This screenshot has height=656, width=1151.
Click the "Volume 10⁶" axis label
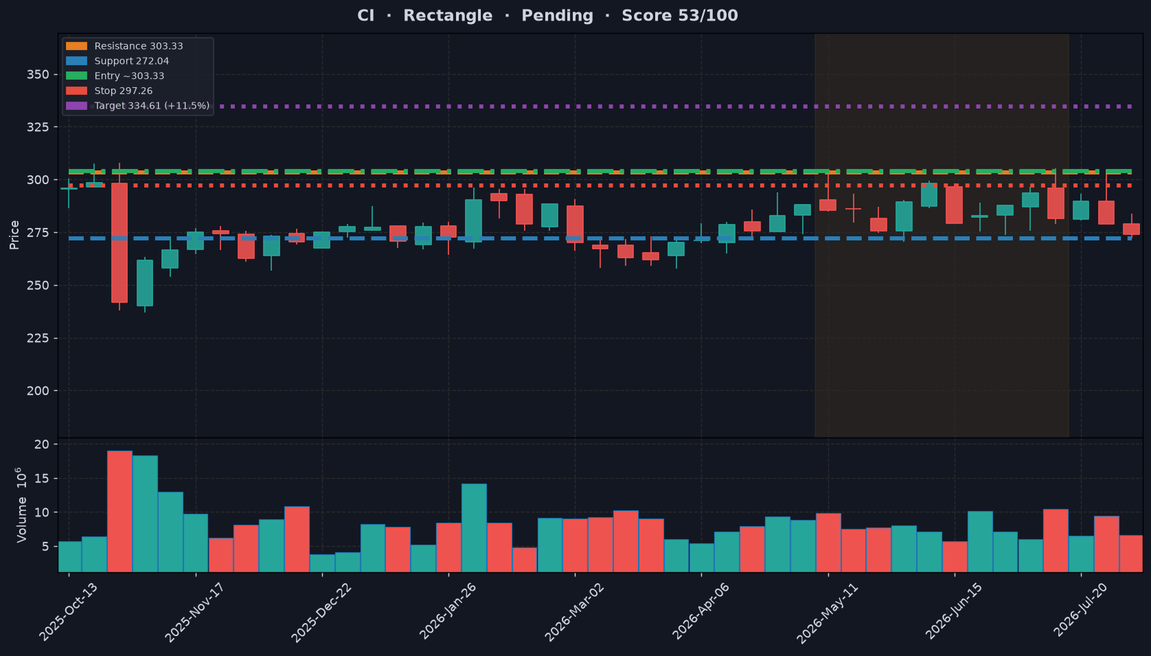[22, 505]
